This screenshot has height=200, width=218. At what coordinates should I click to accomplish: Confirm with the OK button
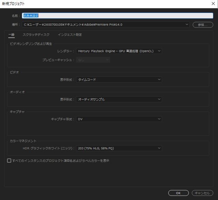coord(178,193)
